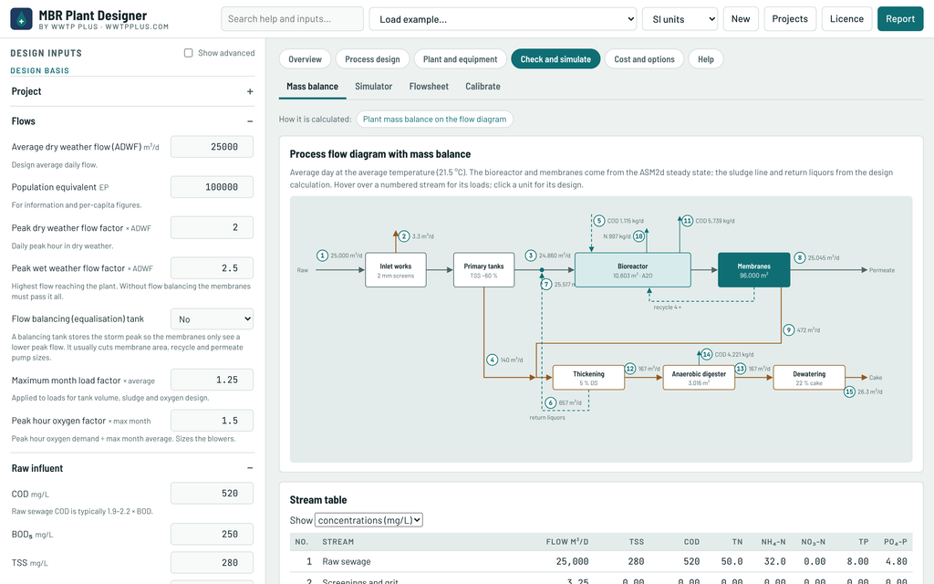Select stream 13 marker after Anaerobic digester

(x=741, y=369)
